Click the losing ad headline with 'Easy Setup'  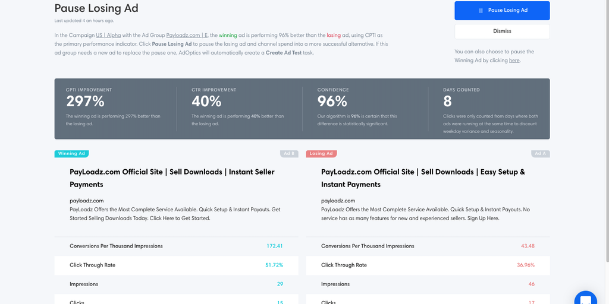pos(423,178)
